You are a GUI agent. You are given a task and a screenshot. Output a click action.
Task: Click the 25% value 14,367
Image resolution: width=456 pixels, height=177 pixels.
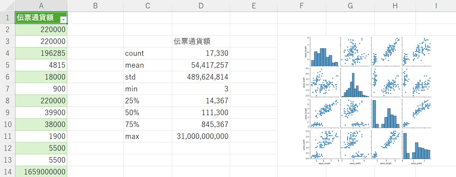tap(201, 100)
